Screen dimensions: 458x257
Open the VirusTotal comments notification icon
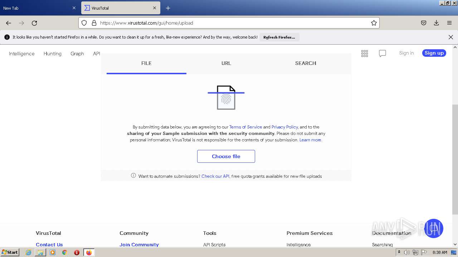pos(383,54)
